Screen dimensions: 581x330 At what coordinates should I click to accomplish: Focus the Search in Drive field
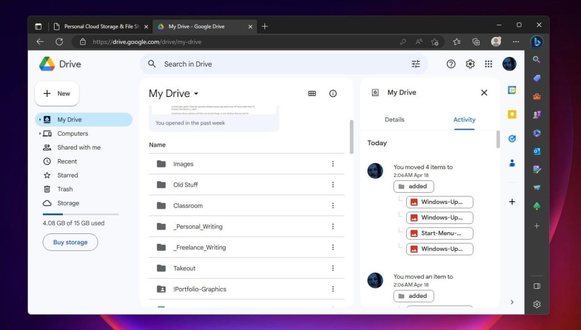[284, 64]
